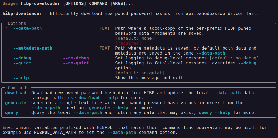Click the --metadata-path option name

click(33, 48)
